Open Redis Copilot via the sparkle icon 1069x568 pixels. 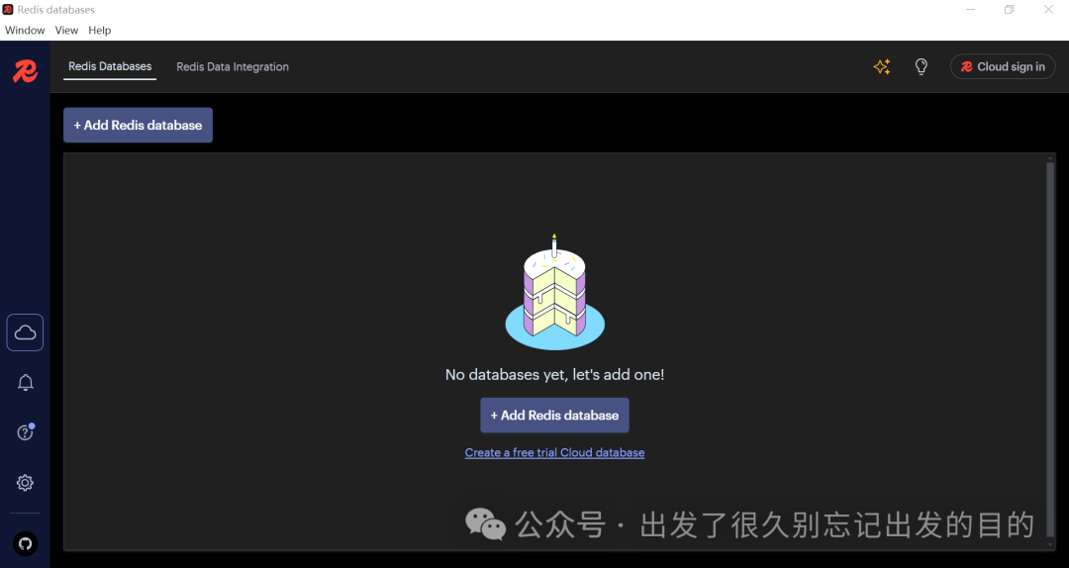pos(882,67)
